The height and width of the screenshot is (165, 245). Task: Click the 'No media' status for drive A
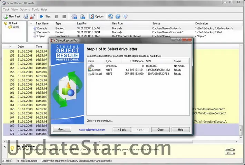(x=179, y=66)
